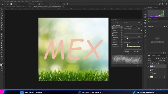Open the Image menu

click(11, 1)
